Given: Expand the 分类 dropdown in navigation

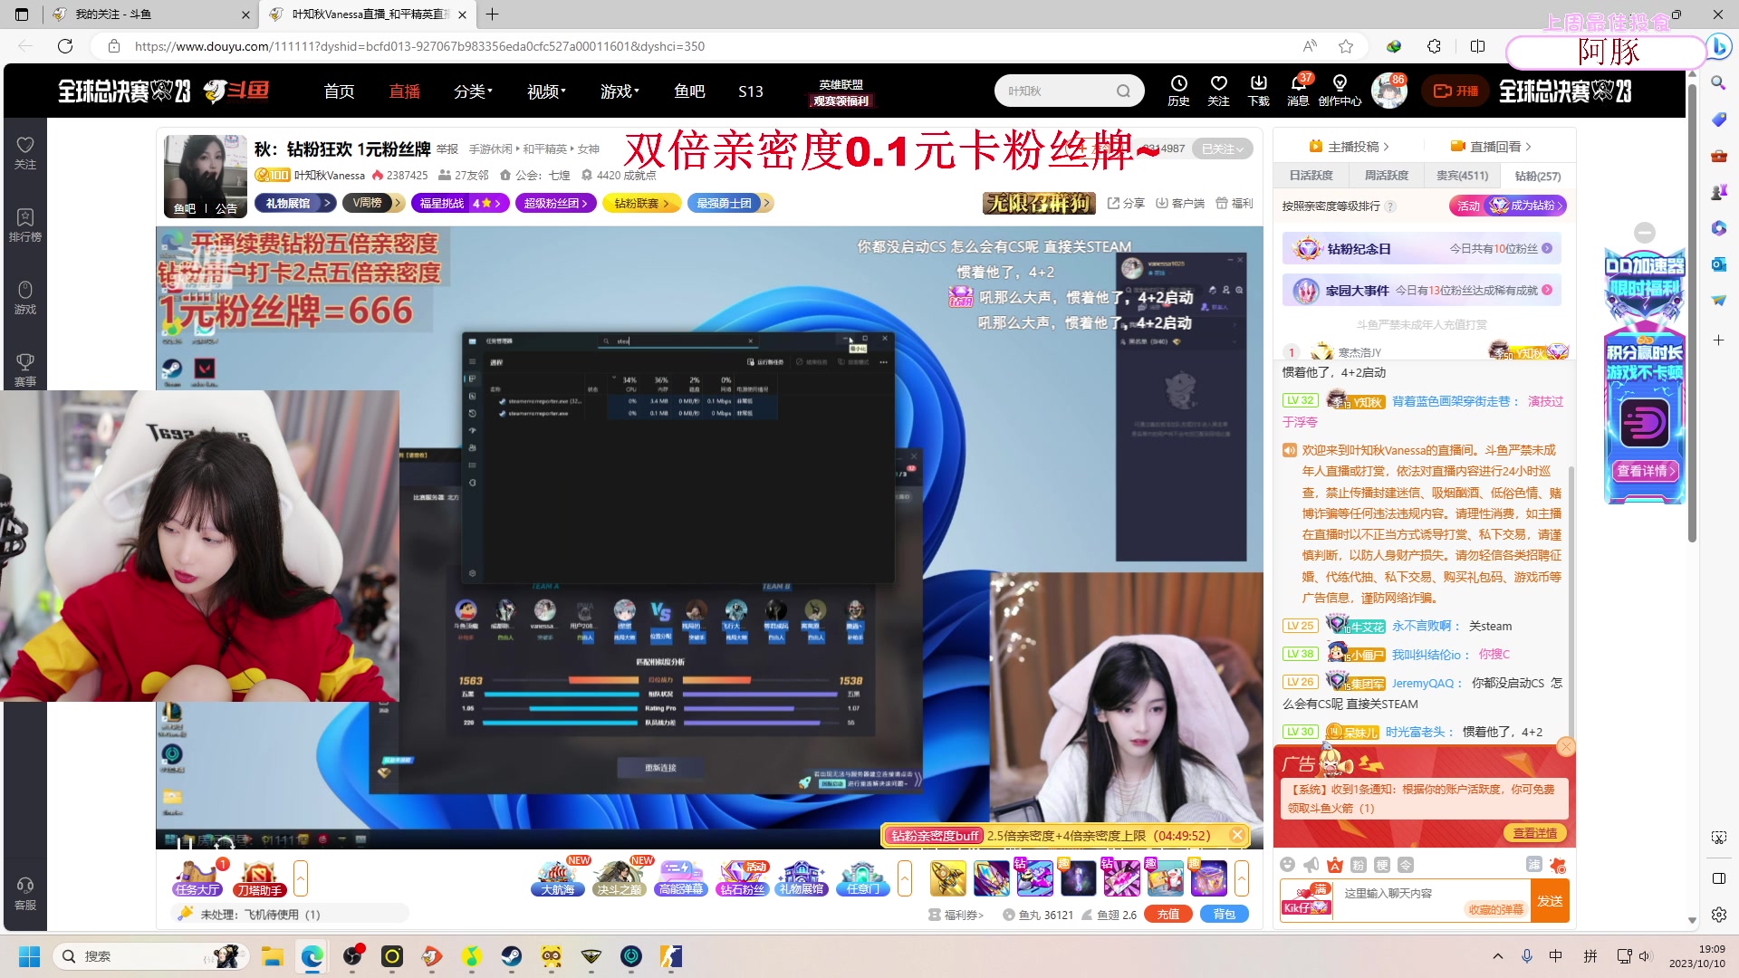Looking at the screenshot, I should pyautogui.click(x=473, y=91).
